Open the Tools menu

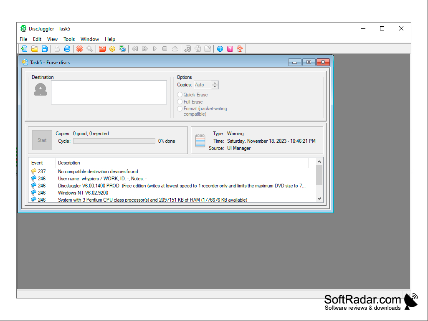tap(69, 39)
